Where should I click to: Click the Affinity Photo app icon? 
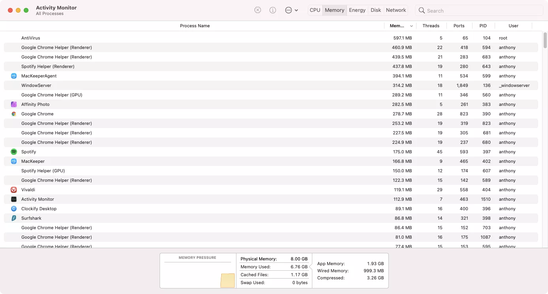coord(15,104)
